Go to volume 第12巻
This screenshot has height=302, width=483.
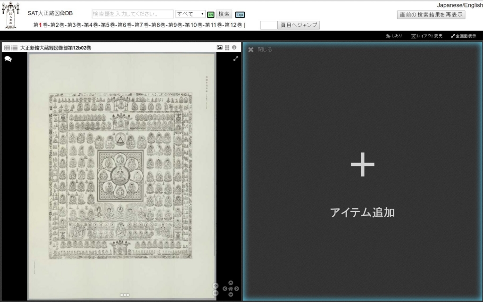[x=233, y=25]
